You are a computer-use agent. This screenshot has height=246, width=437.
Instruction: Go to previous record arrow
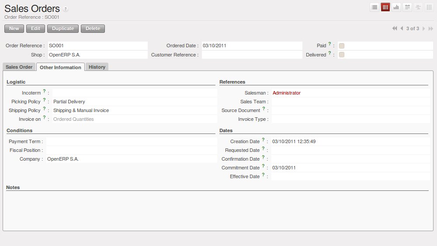402,28
